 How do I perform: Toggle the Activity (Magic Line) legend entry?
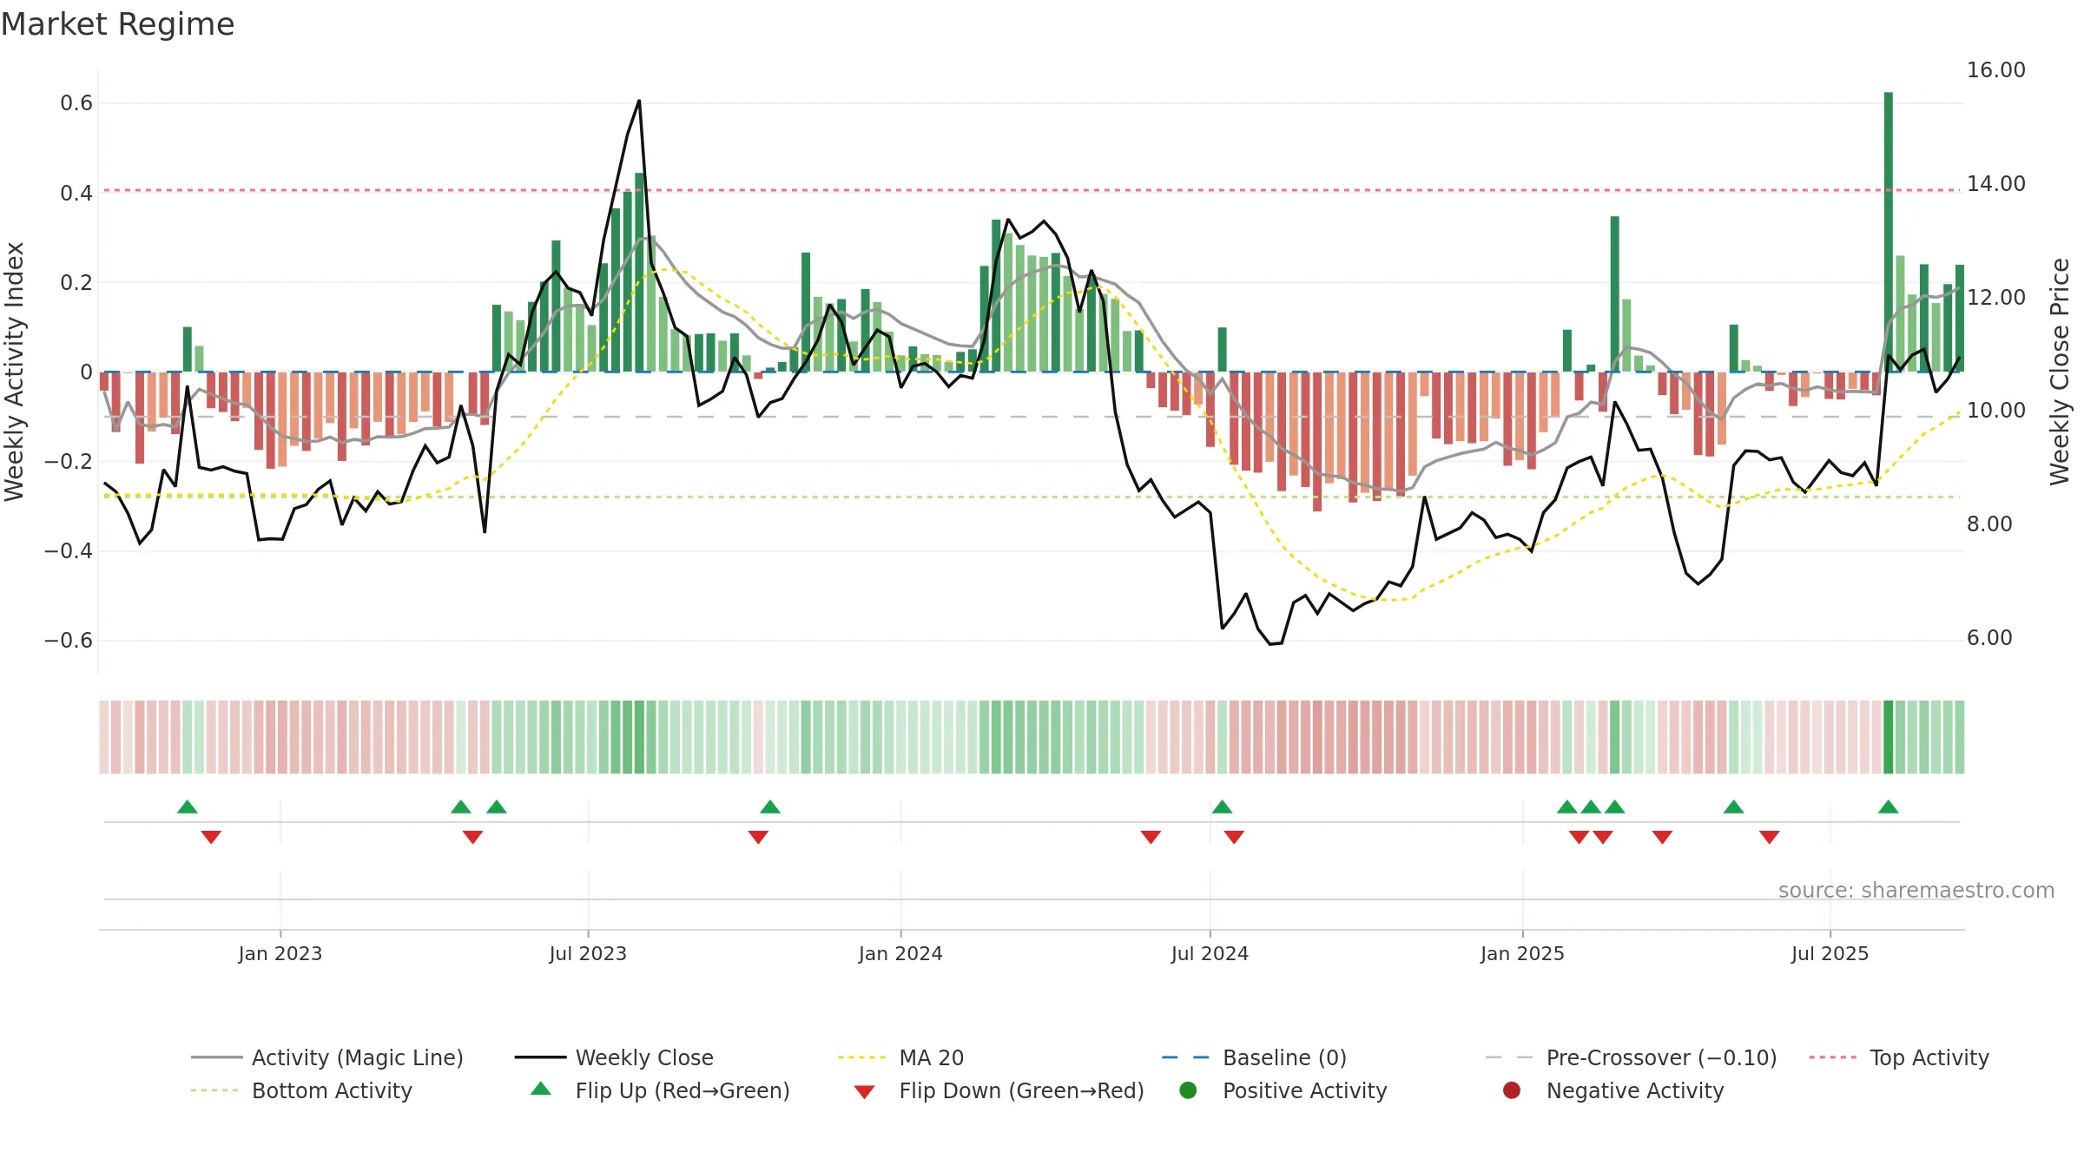pos(326,1057)
